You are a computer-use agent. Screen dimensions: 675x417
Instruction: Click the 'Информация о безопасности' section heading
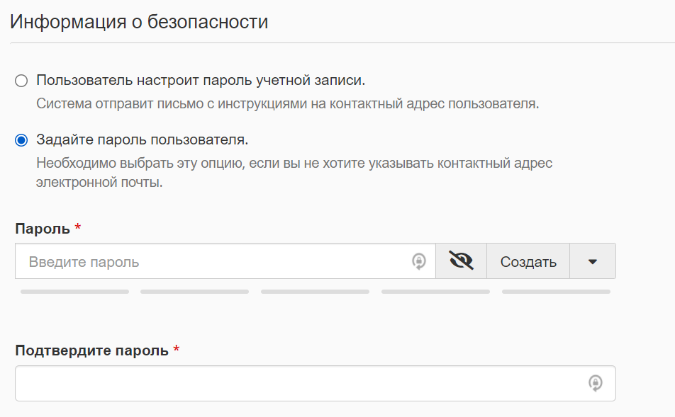click(139, 21)
